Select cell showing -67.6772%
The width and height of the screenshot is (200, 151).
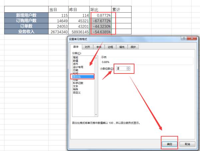101,21
